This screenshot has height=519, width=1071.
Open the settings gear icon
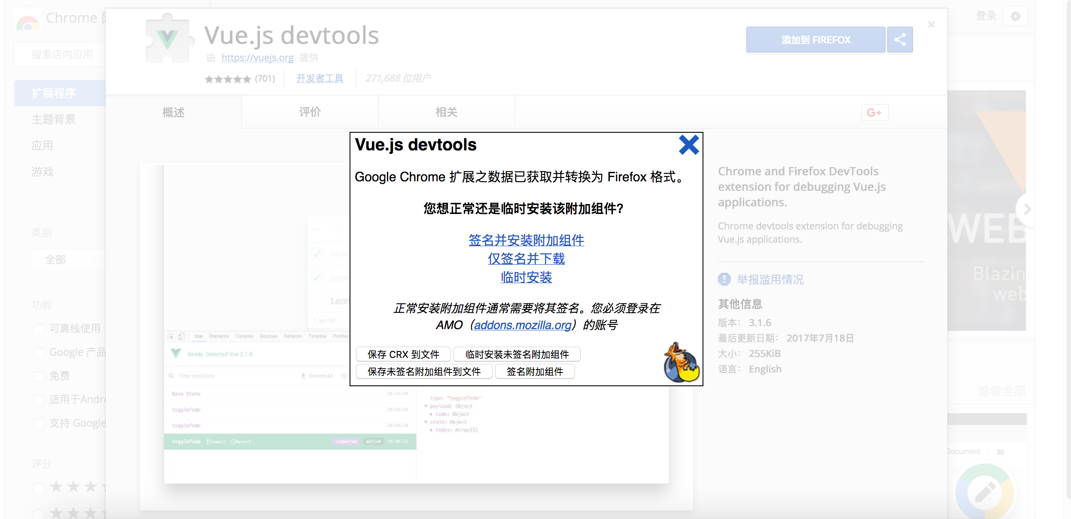1016,16
